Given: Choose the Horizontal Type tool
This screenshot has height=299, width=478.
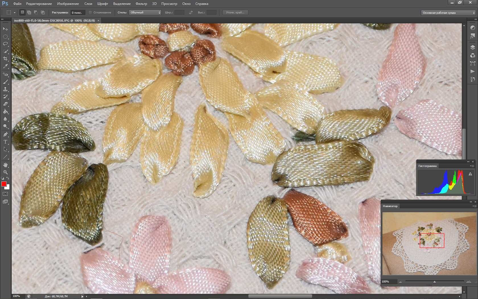Looking at the screenshot, I should click(5, 142).
